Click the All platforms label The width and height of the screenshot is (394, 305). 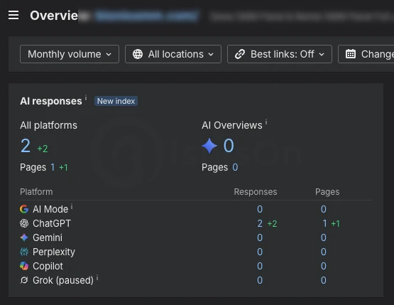[48, 125]
